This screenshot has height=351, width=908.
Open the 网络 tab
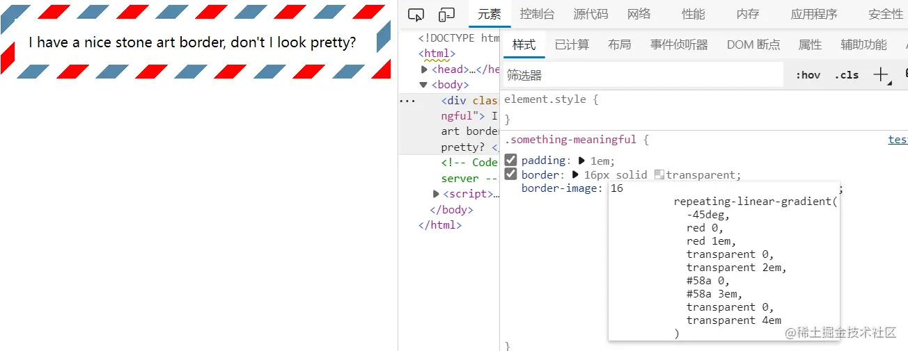[x=639, y=15]
